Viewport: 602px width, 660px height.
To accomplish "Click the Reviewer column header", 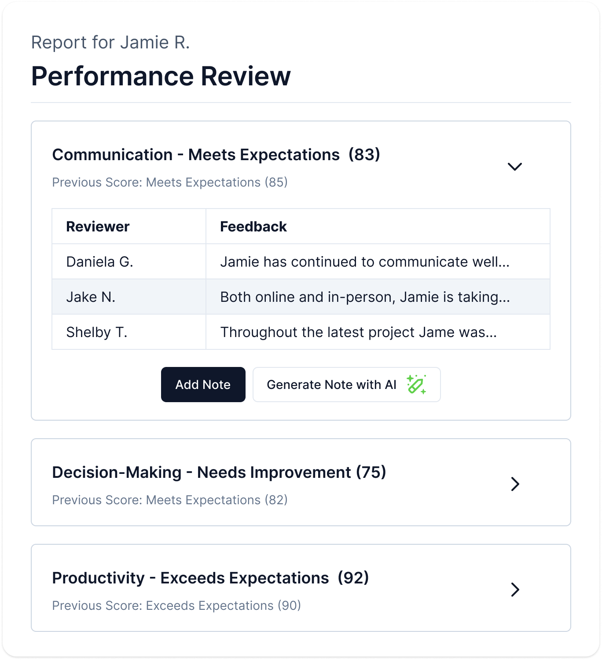I will tap(98, 227).
